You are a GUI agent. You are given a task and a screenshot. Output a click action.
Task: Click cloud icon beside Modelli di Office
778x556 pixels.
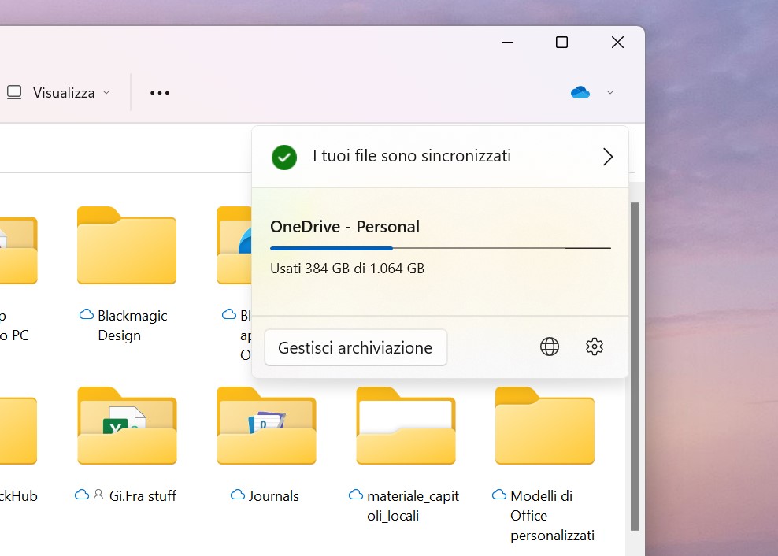click(499, 495)
